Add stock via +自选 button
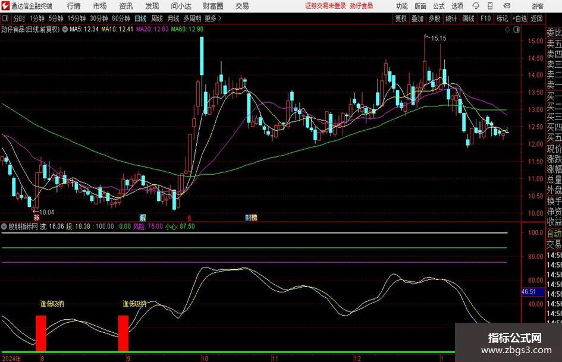The width and height of the screenshot is (562, 362). click(520, 18)
